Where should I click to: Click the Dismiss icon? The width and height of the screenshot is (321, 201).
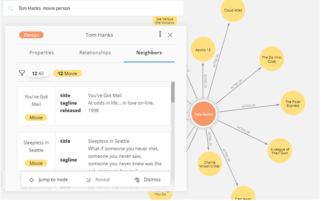pyautogui.click(x=137, y=180)
